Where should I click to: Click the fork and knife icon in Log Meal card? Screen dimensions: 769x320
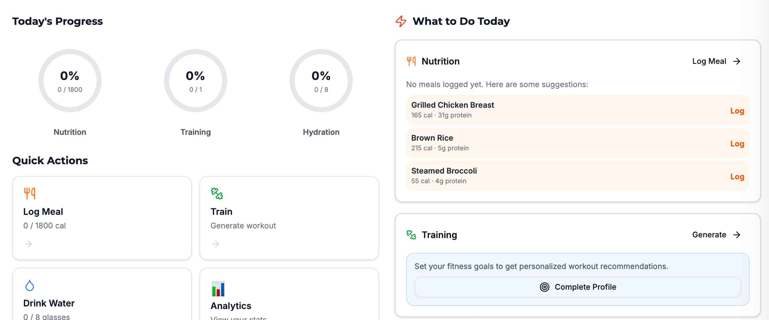(x=30, y=193)
